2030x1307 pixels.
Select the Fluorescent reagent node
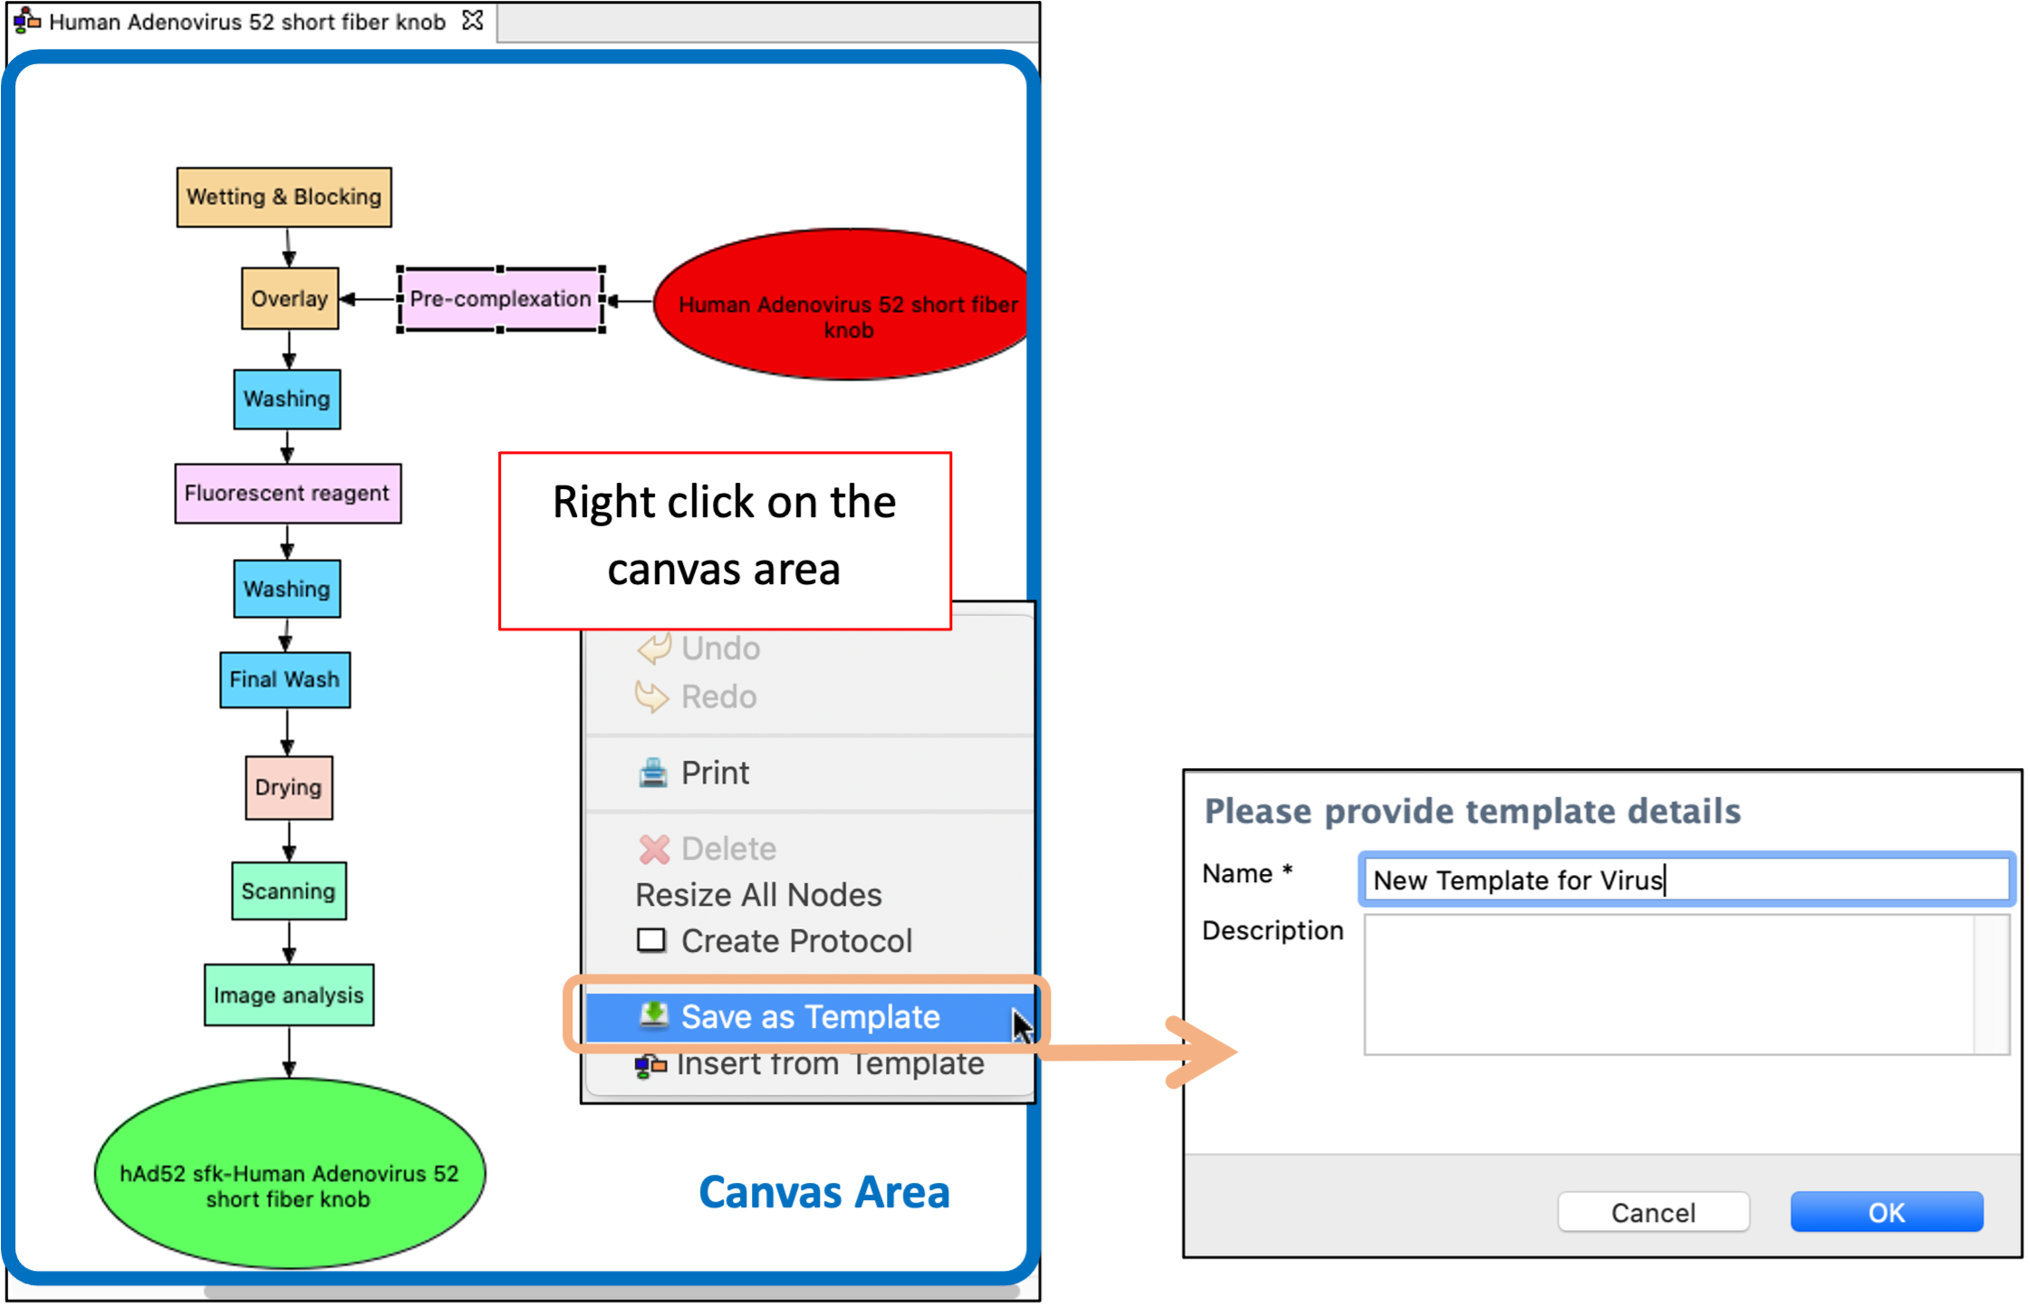tap(287, 494)
